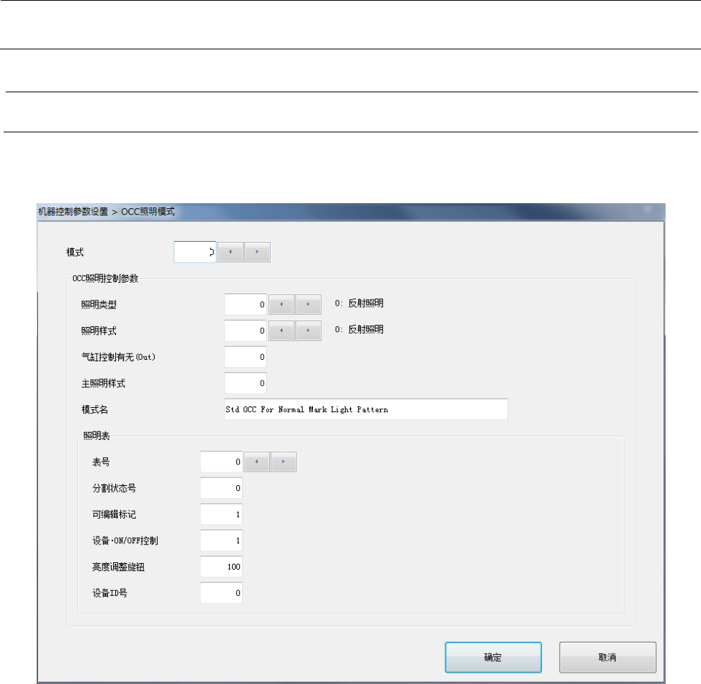701x684 pixels.
Task: Click the 模式名 text field
Action: click(366, 409)
